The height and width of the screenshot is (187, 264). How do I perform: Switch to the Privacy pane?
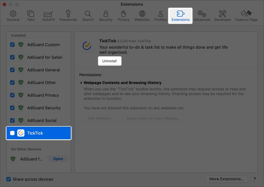coord(123,16)
